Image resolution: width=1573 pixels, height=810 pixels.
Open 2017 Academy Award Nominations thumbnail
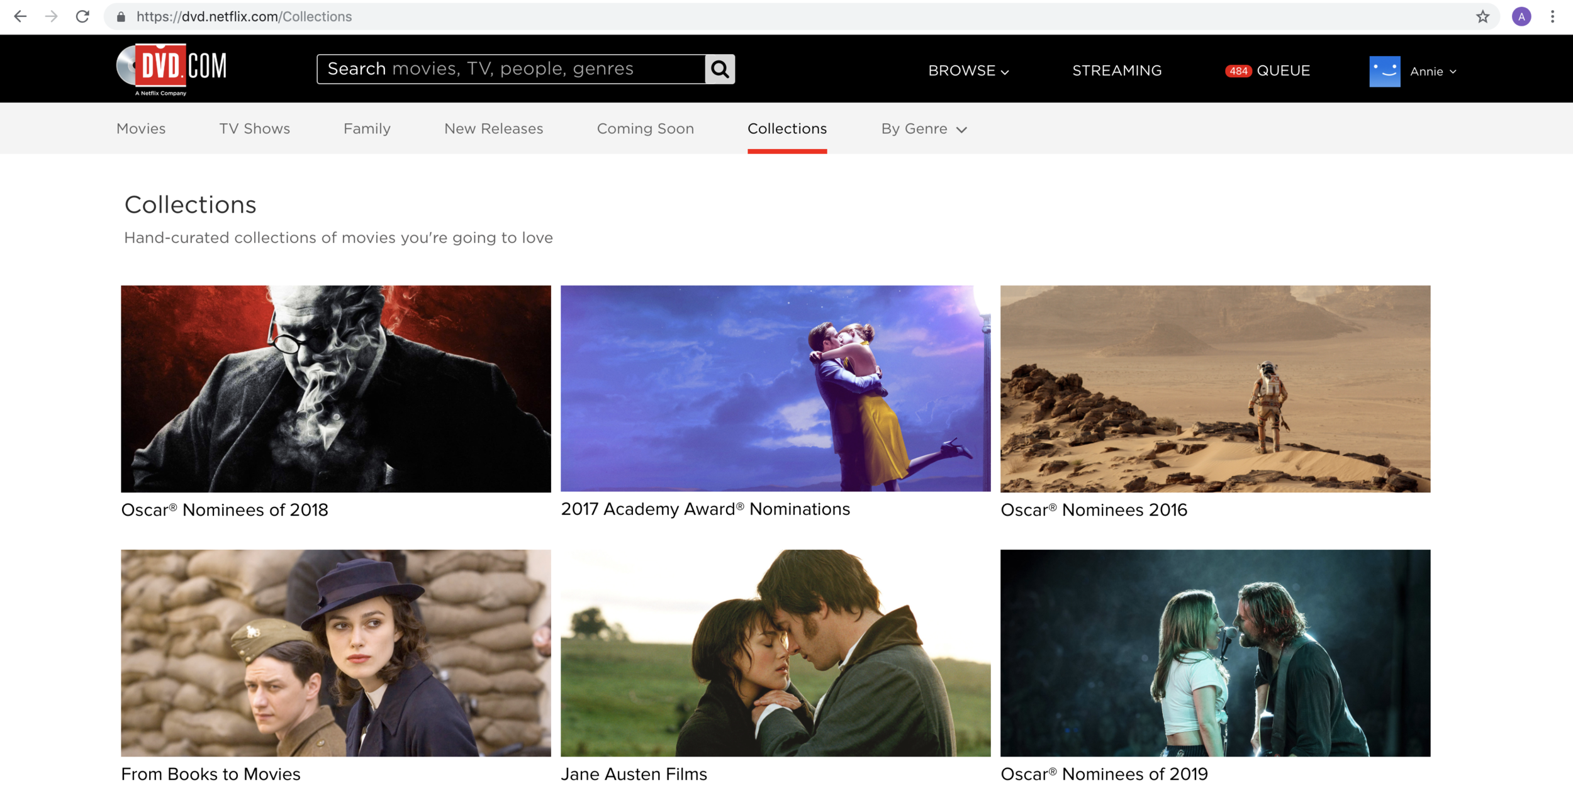click(775, 388)
